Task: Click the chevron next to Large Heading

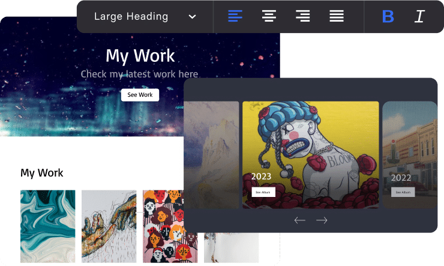Action: pos(192,17)
